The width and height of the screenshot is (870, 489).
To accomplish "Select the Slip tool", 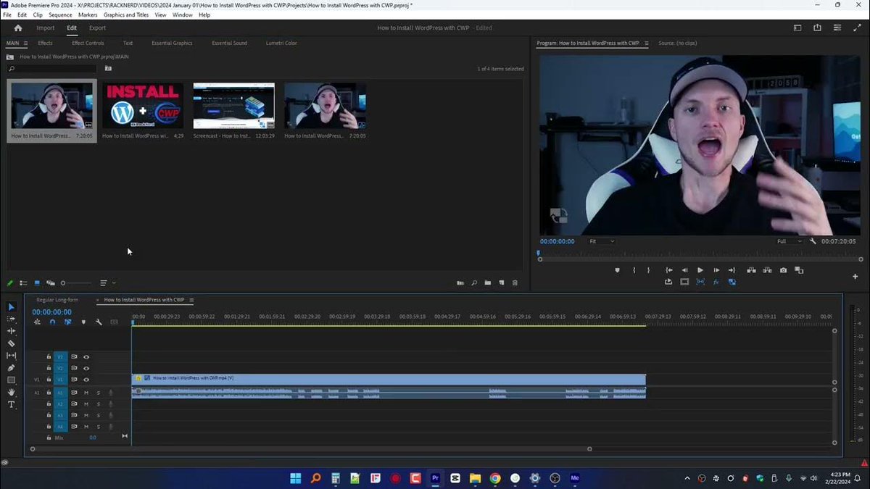I will pos(11,356).
